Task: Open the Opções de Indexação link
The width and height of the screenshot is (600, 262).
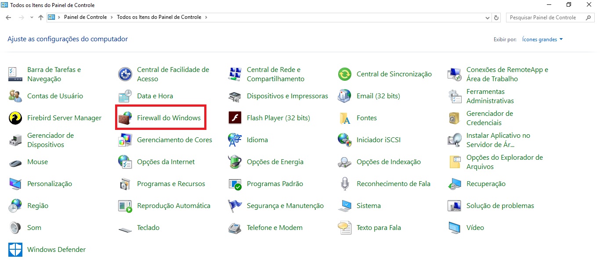Action: (389, 162)
